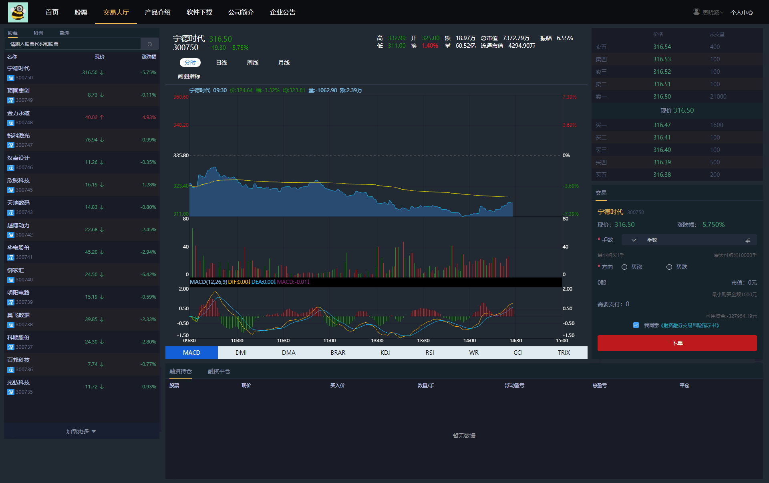Select the 买涨 radio button
This screenshot has height=483, width=769.
[624, 267]
